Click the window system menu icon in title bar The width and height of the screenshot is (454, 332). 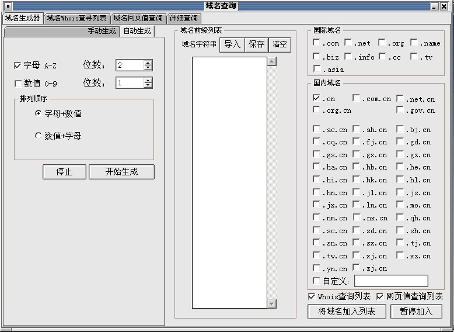pyautogui.click(x=8, y=6)
